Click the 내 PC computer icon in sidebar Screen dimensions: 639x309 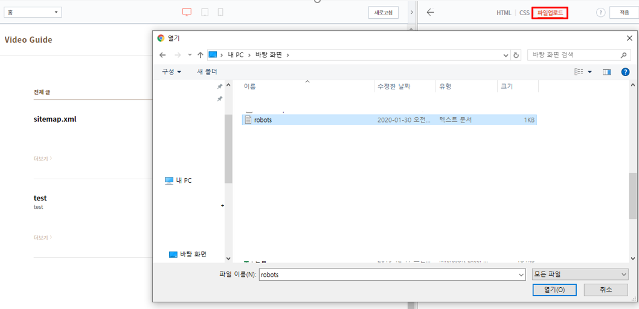[x=169, y=180]
